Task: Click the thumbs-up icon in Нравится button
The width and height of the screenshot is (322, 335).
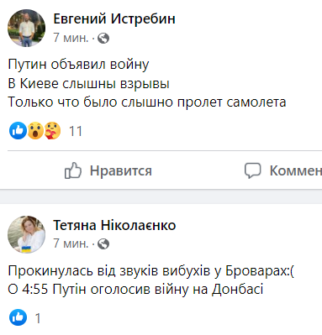Action: pos(73,170)
